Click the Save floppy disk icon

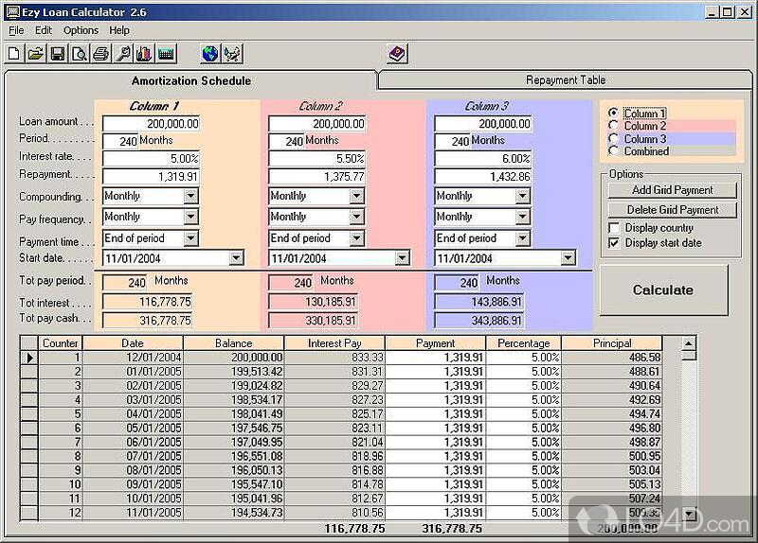pos(57,54)
